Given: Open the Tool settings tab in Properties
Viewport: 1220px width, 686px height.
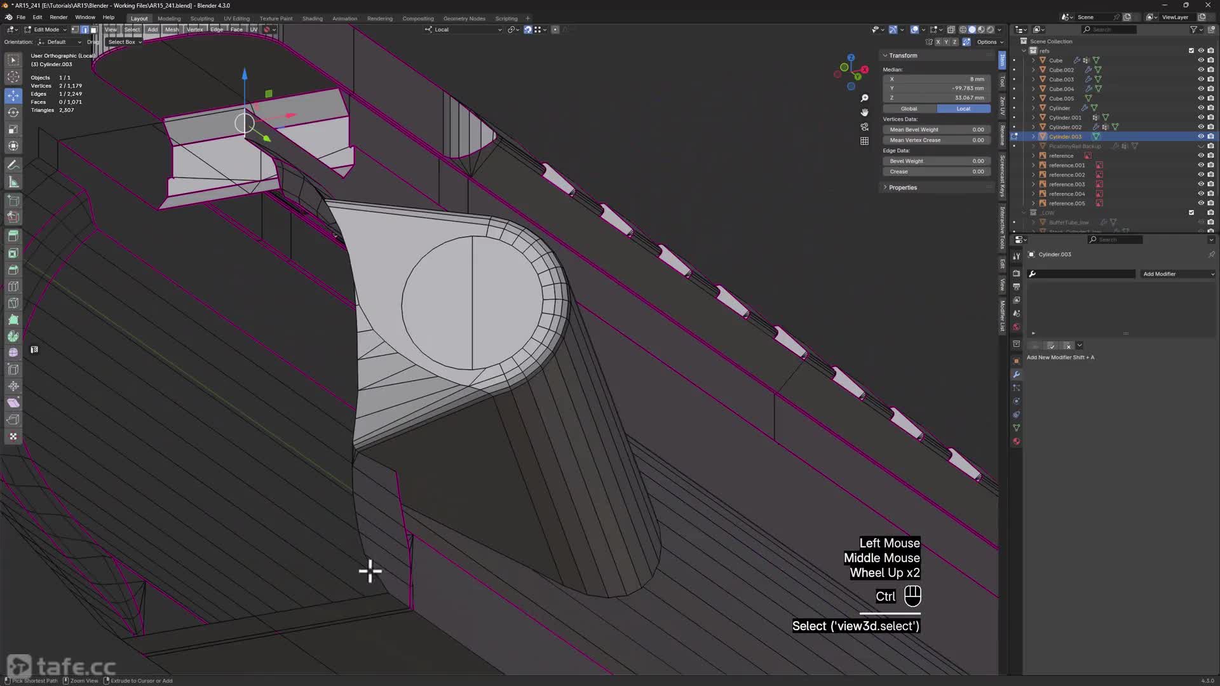Looking at the screenshot, I should [x=1016, y=256].
